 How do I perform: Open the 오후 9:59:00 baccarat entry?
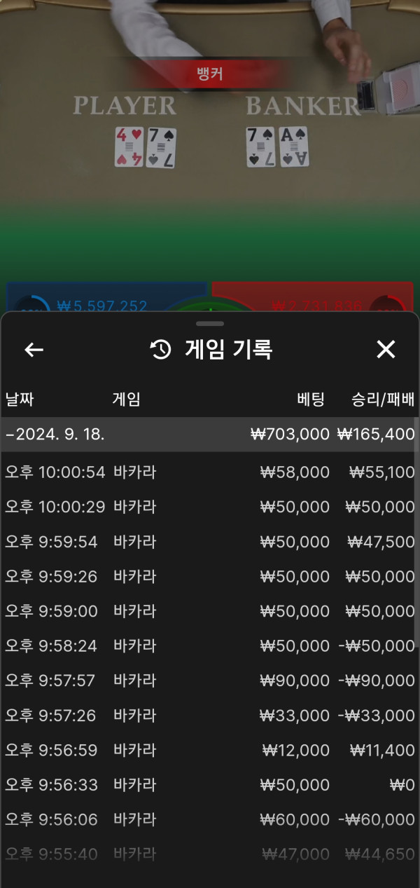(210, 611)
